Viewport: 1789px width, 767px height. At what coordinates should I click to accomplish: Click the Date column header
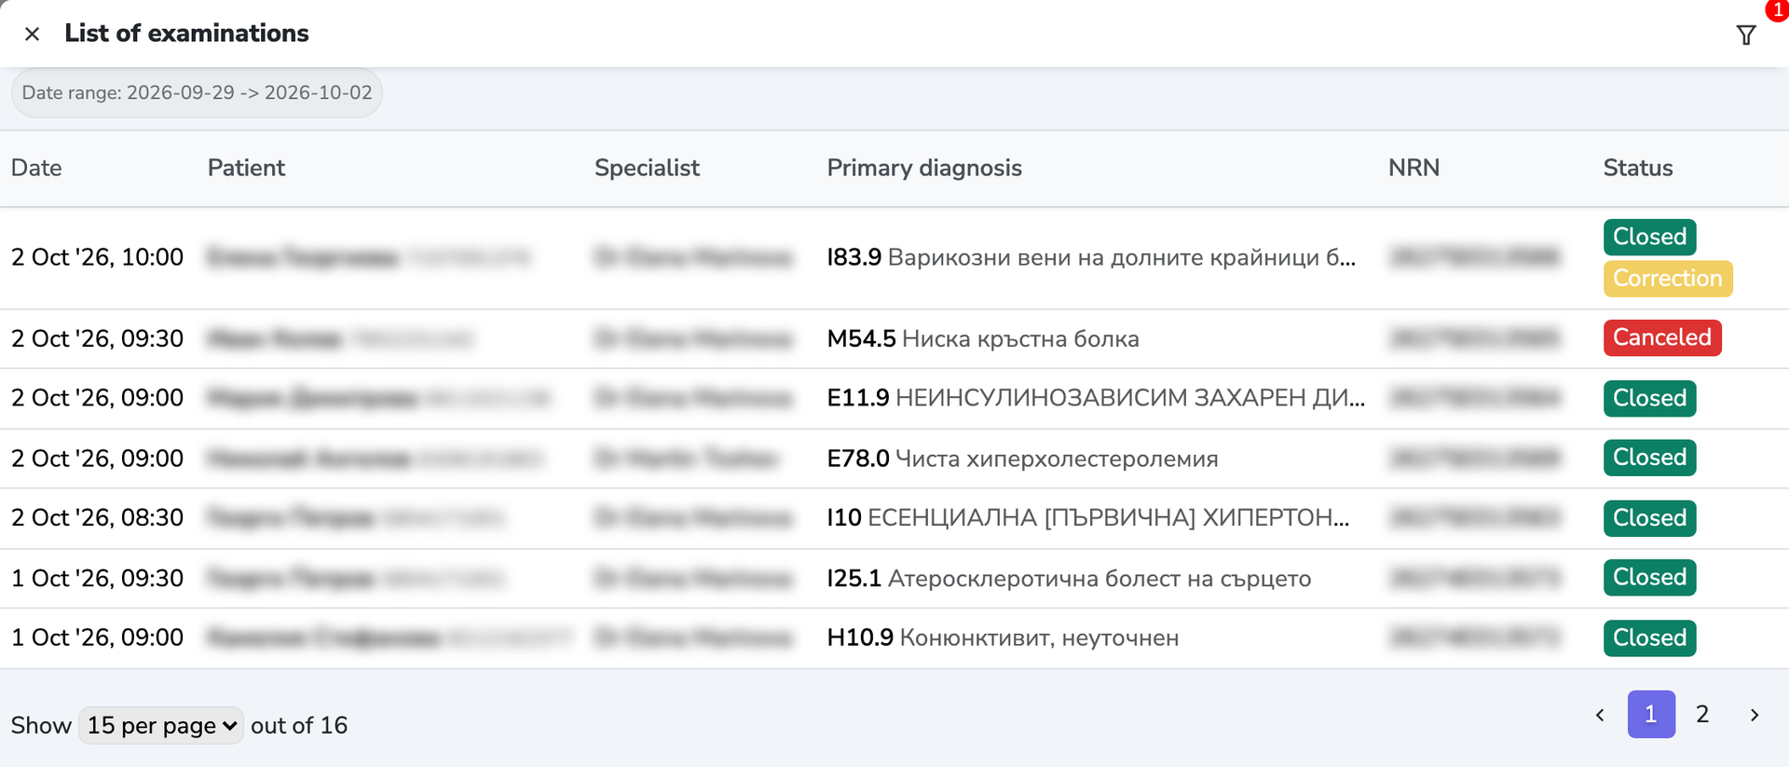[36, 168]
